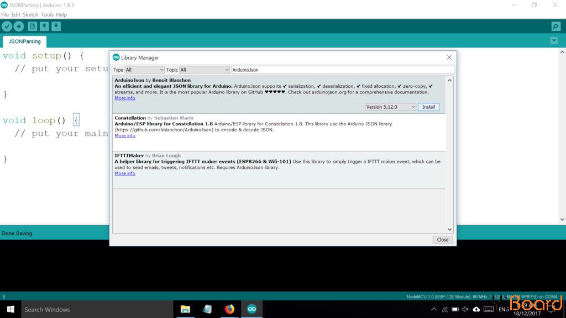Image resolution: width=566 pixels, height=318 pixels.
Task: Select ArduinoJson by Benoit Blanchon title
Action: [153, 81]
